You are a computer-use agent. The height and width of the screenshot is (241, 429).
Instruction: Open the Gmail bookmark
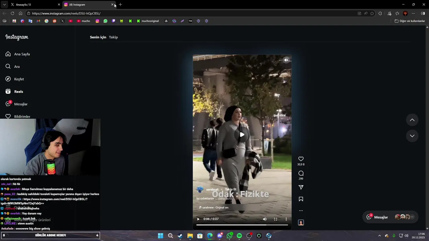click(x=38, y=21)
